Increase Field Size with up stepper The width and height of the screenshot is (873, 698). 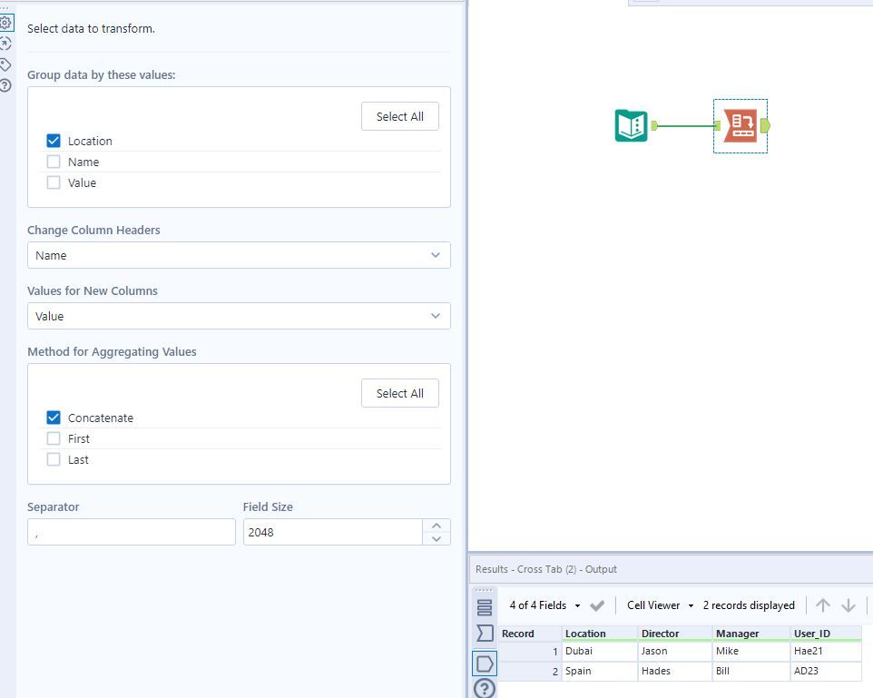(x=436, y=526)
